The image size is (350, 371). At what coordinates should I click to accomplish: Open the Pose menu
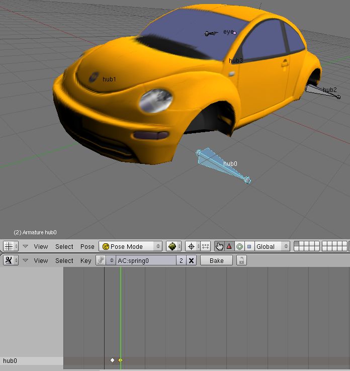87,246
